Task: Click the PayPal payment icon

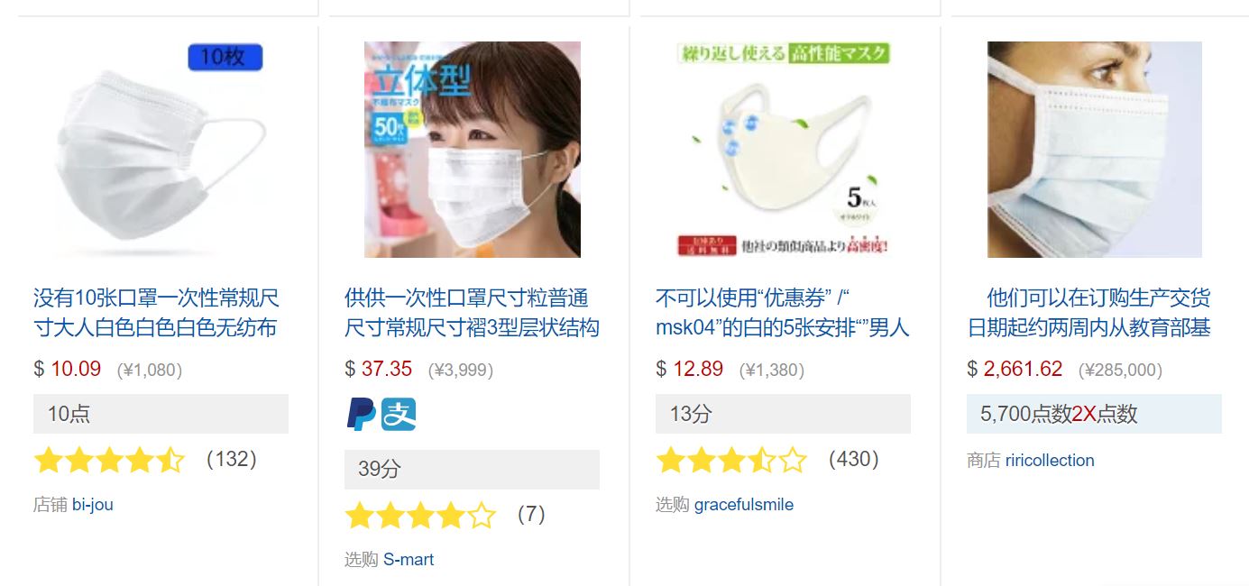Action: [361, 414]
